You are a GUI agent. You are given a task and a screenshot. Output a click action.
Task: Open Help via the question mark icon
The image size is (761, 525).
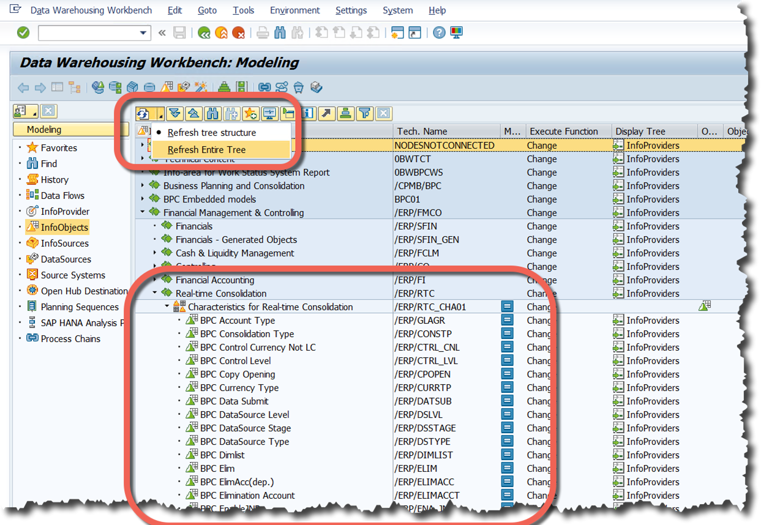click(x=439, y=32)
